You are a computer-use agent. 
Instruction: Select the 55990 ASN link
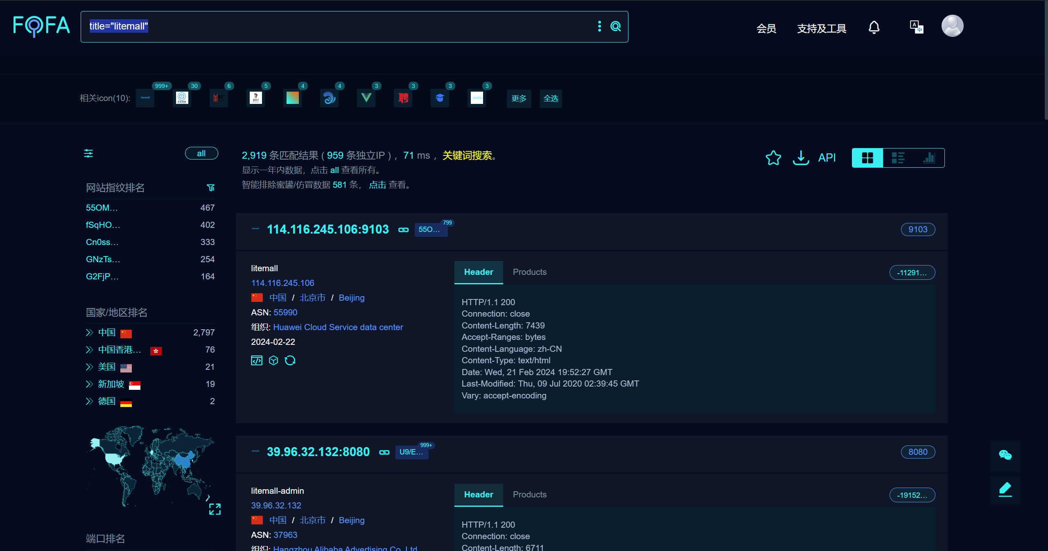tap(286, 312)
